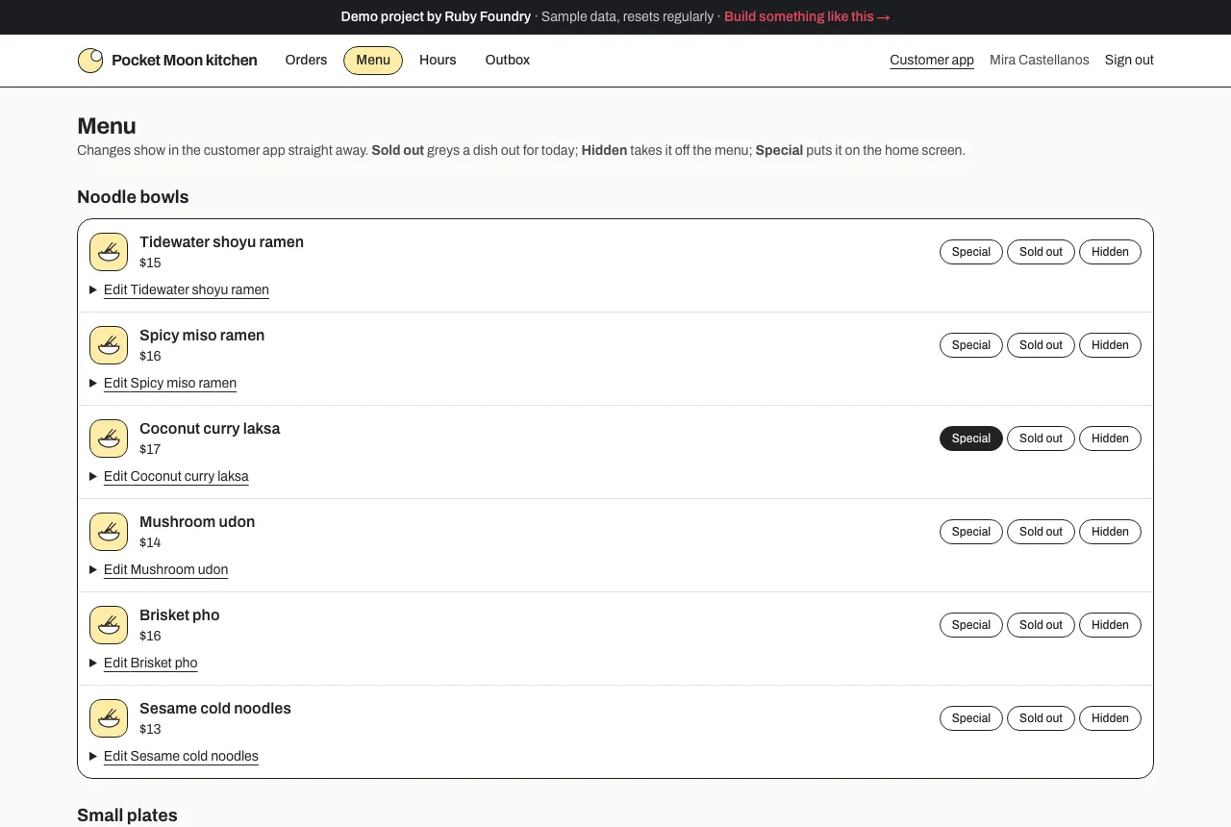Viewport: 1231px width, 827px height.
Task: Turn off Special for Coconut curry laksa
Action: click(x=971, y=439)
